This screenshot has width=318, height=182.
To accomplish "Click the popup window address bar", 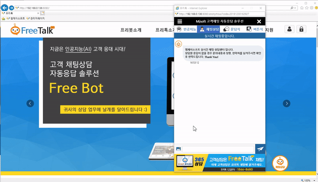I will (220, 14).
